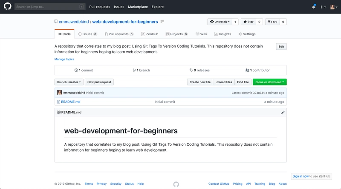341x189 pixels.
Task: Click the GitHub octocat logo in header
Action: pos(7,6)
